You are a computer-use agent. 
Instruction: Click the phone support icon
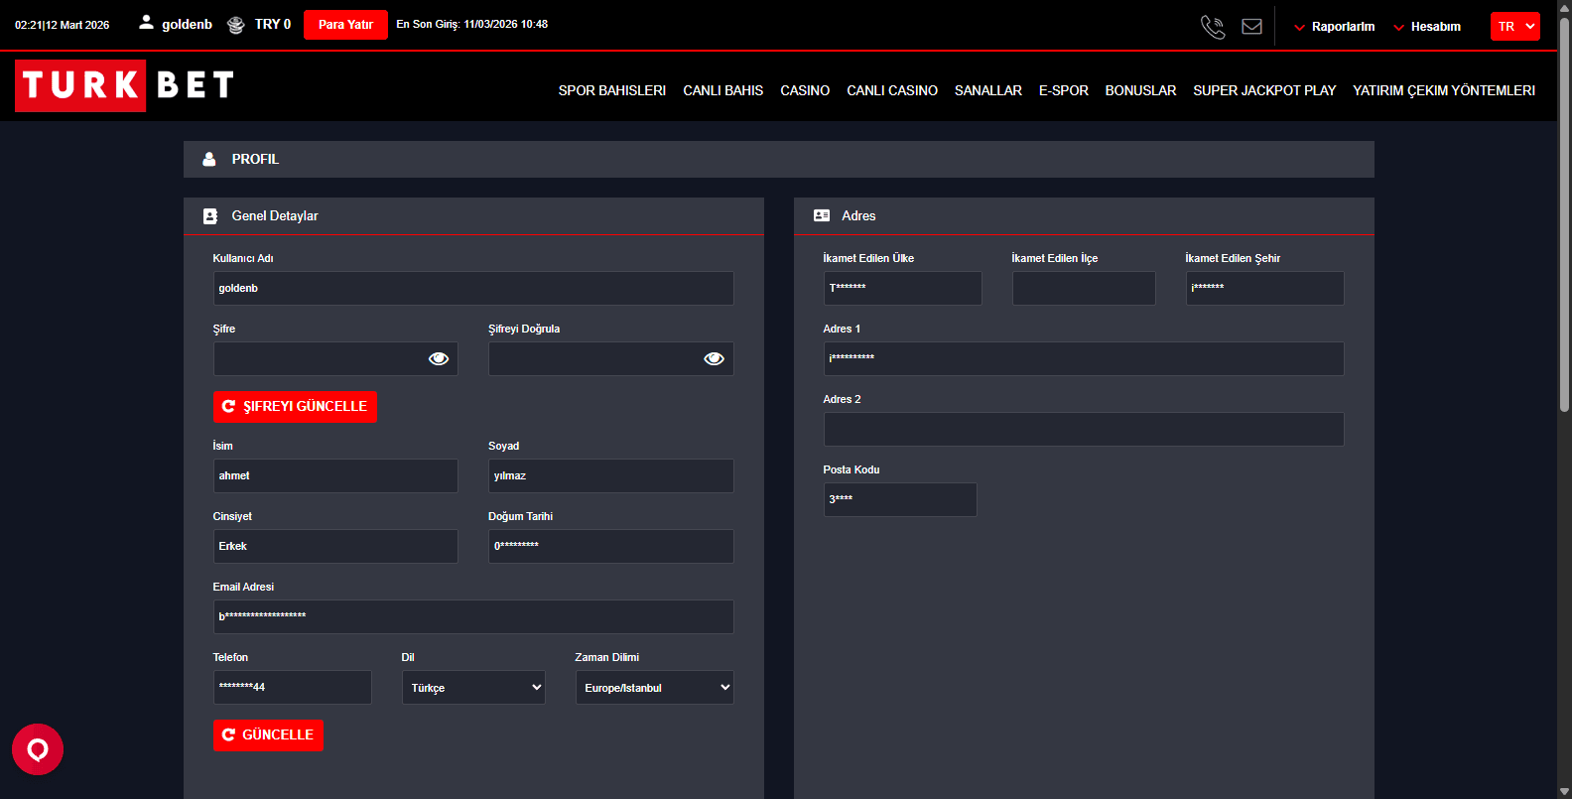click(x=1212, y=27)
